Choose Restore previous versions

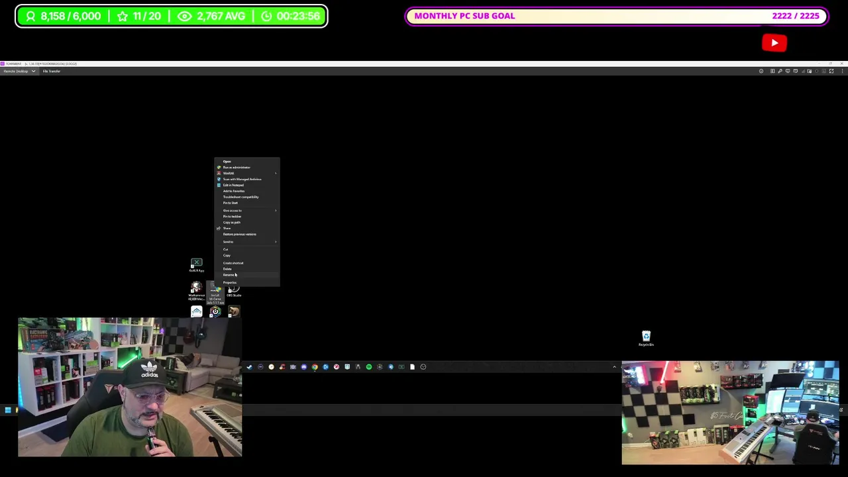246,235
